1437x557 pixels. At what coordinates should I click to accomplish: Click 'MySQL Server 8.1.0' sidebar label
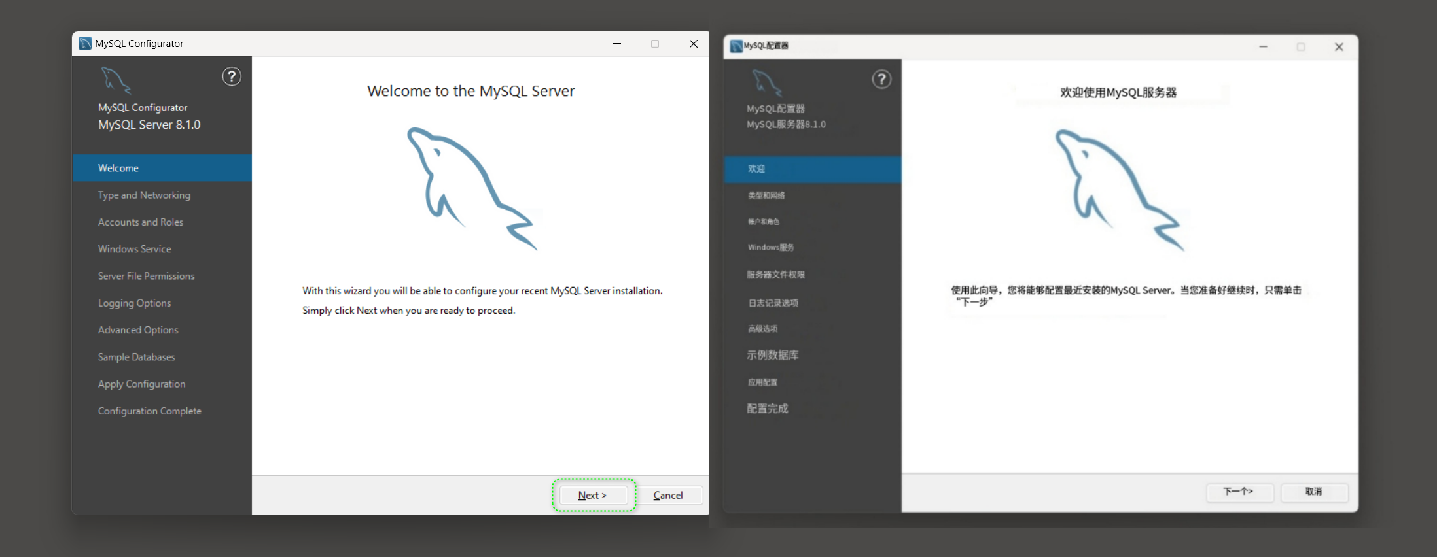pyautogui.click(x=149, y=125)
